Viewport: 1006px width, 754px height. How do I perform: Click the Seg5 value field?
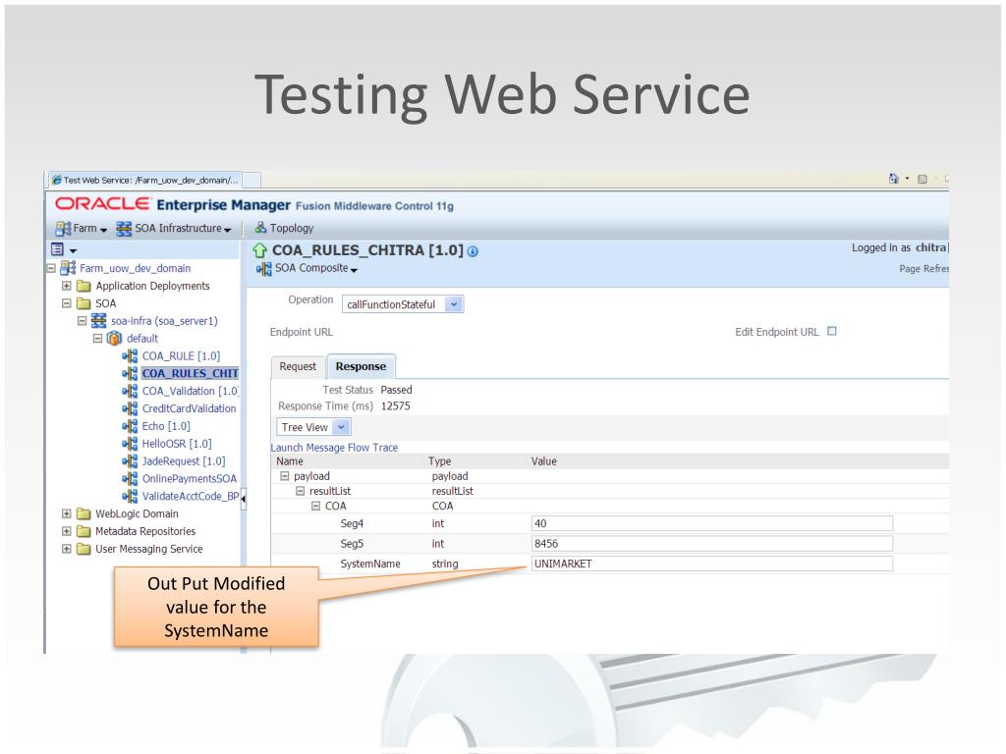pyautogui.click(x=711, y=544)
